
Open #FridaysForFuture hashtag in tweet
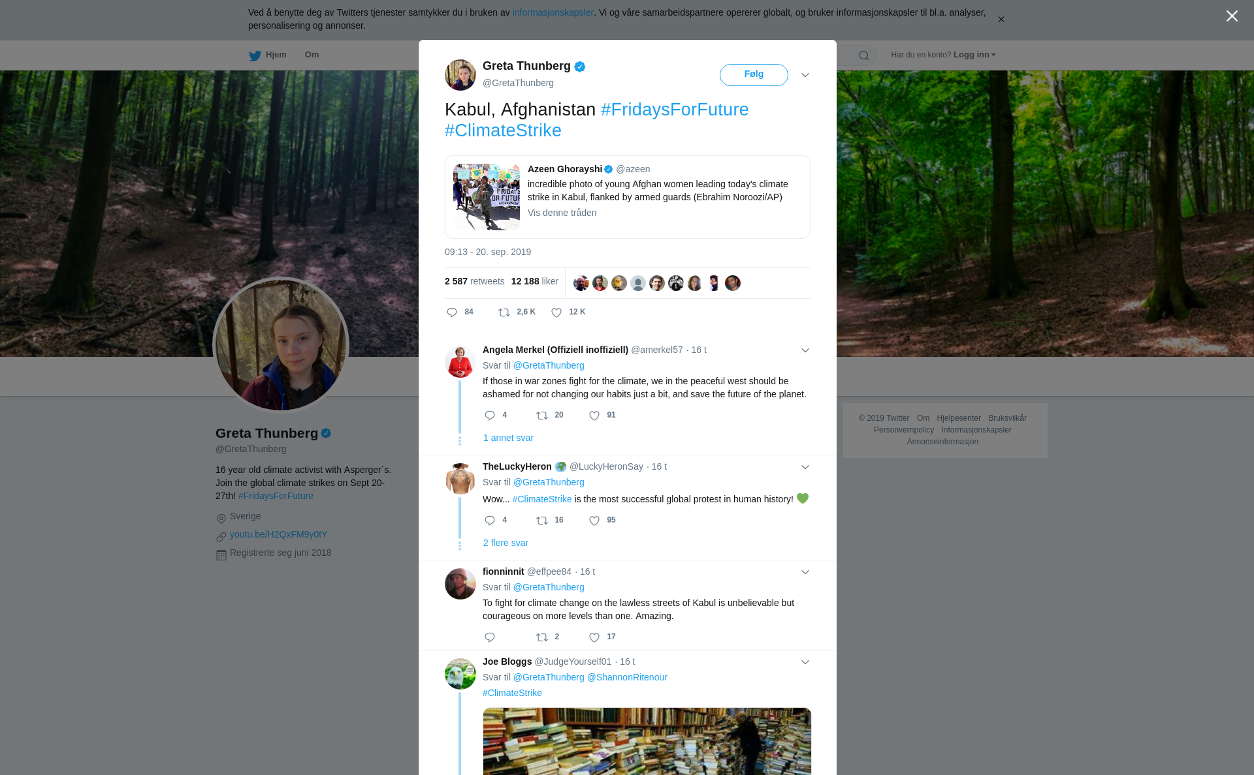[x=675, y=110]
